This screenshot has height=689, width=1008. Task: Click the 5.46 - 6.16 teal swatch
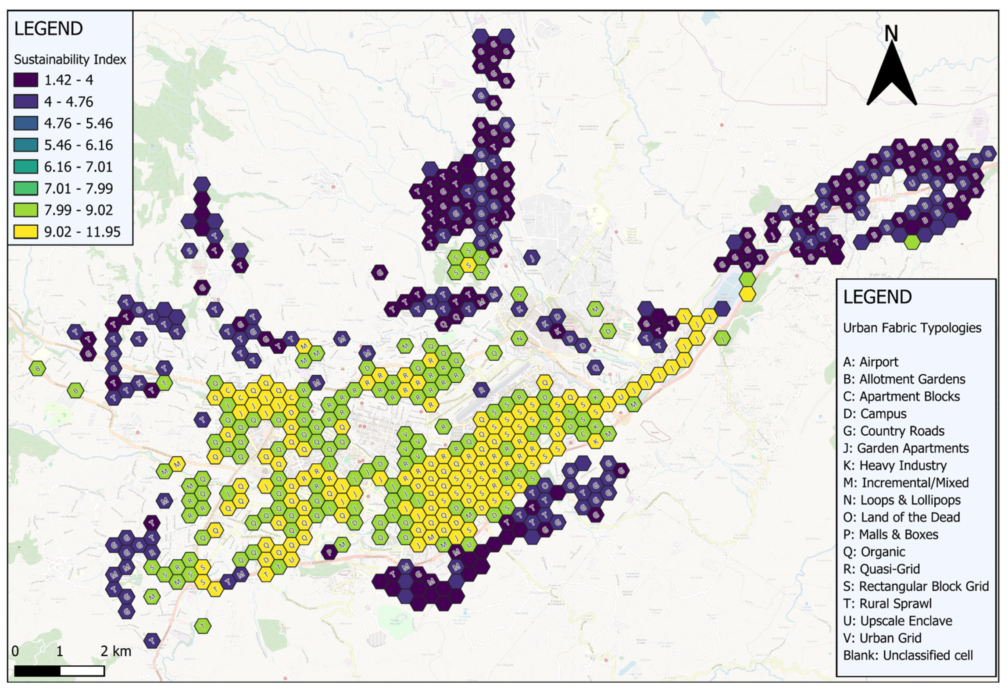[25, 145]
